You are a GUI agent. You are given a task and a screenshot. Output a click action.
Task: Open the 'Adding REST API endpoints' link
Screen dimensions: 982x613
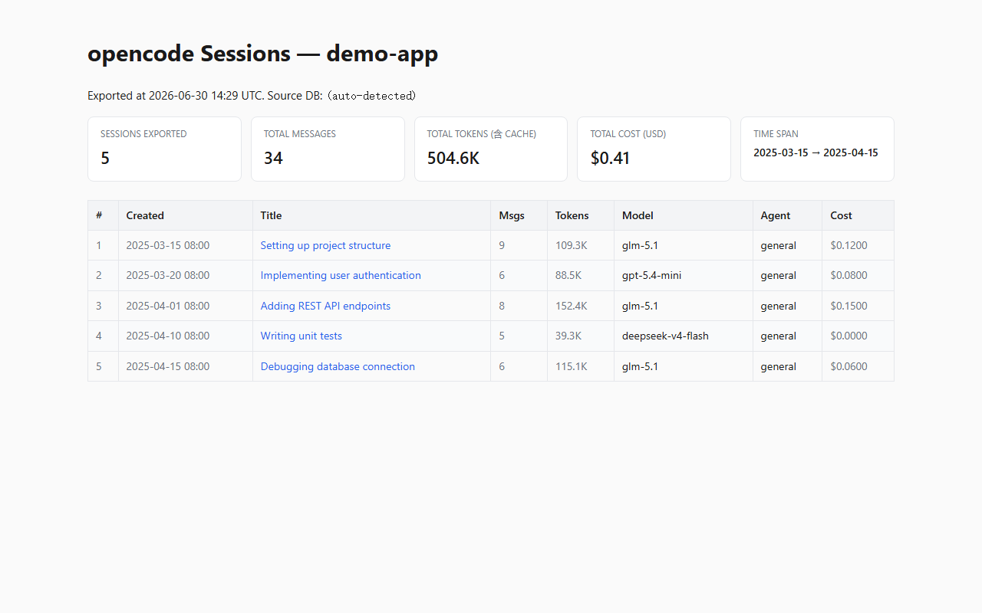click(x=325, y=306)
